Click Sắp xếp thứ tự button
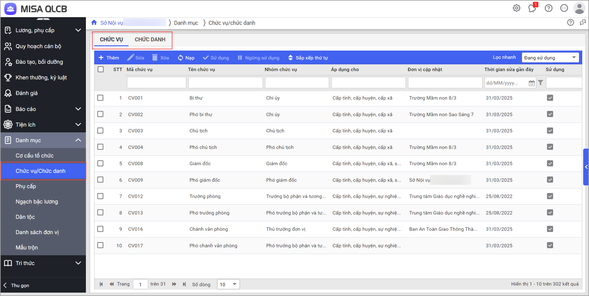 click(x=308, y=58)
